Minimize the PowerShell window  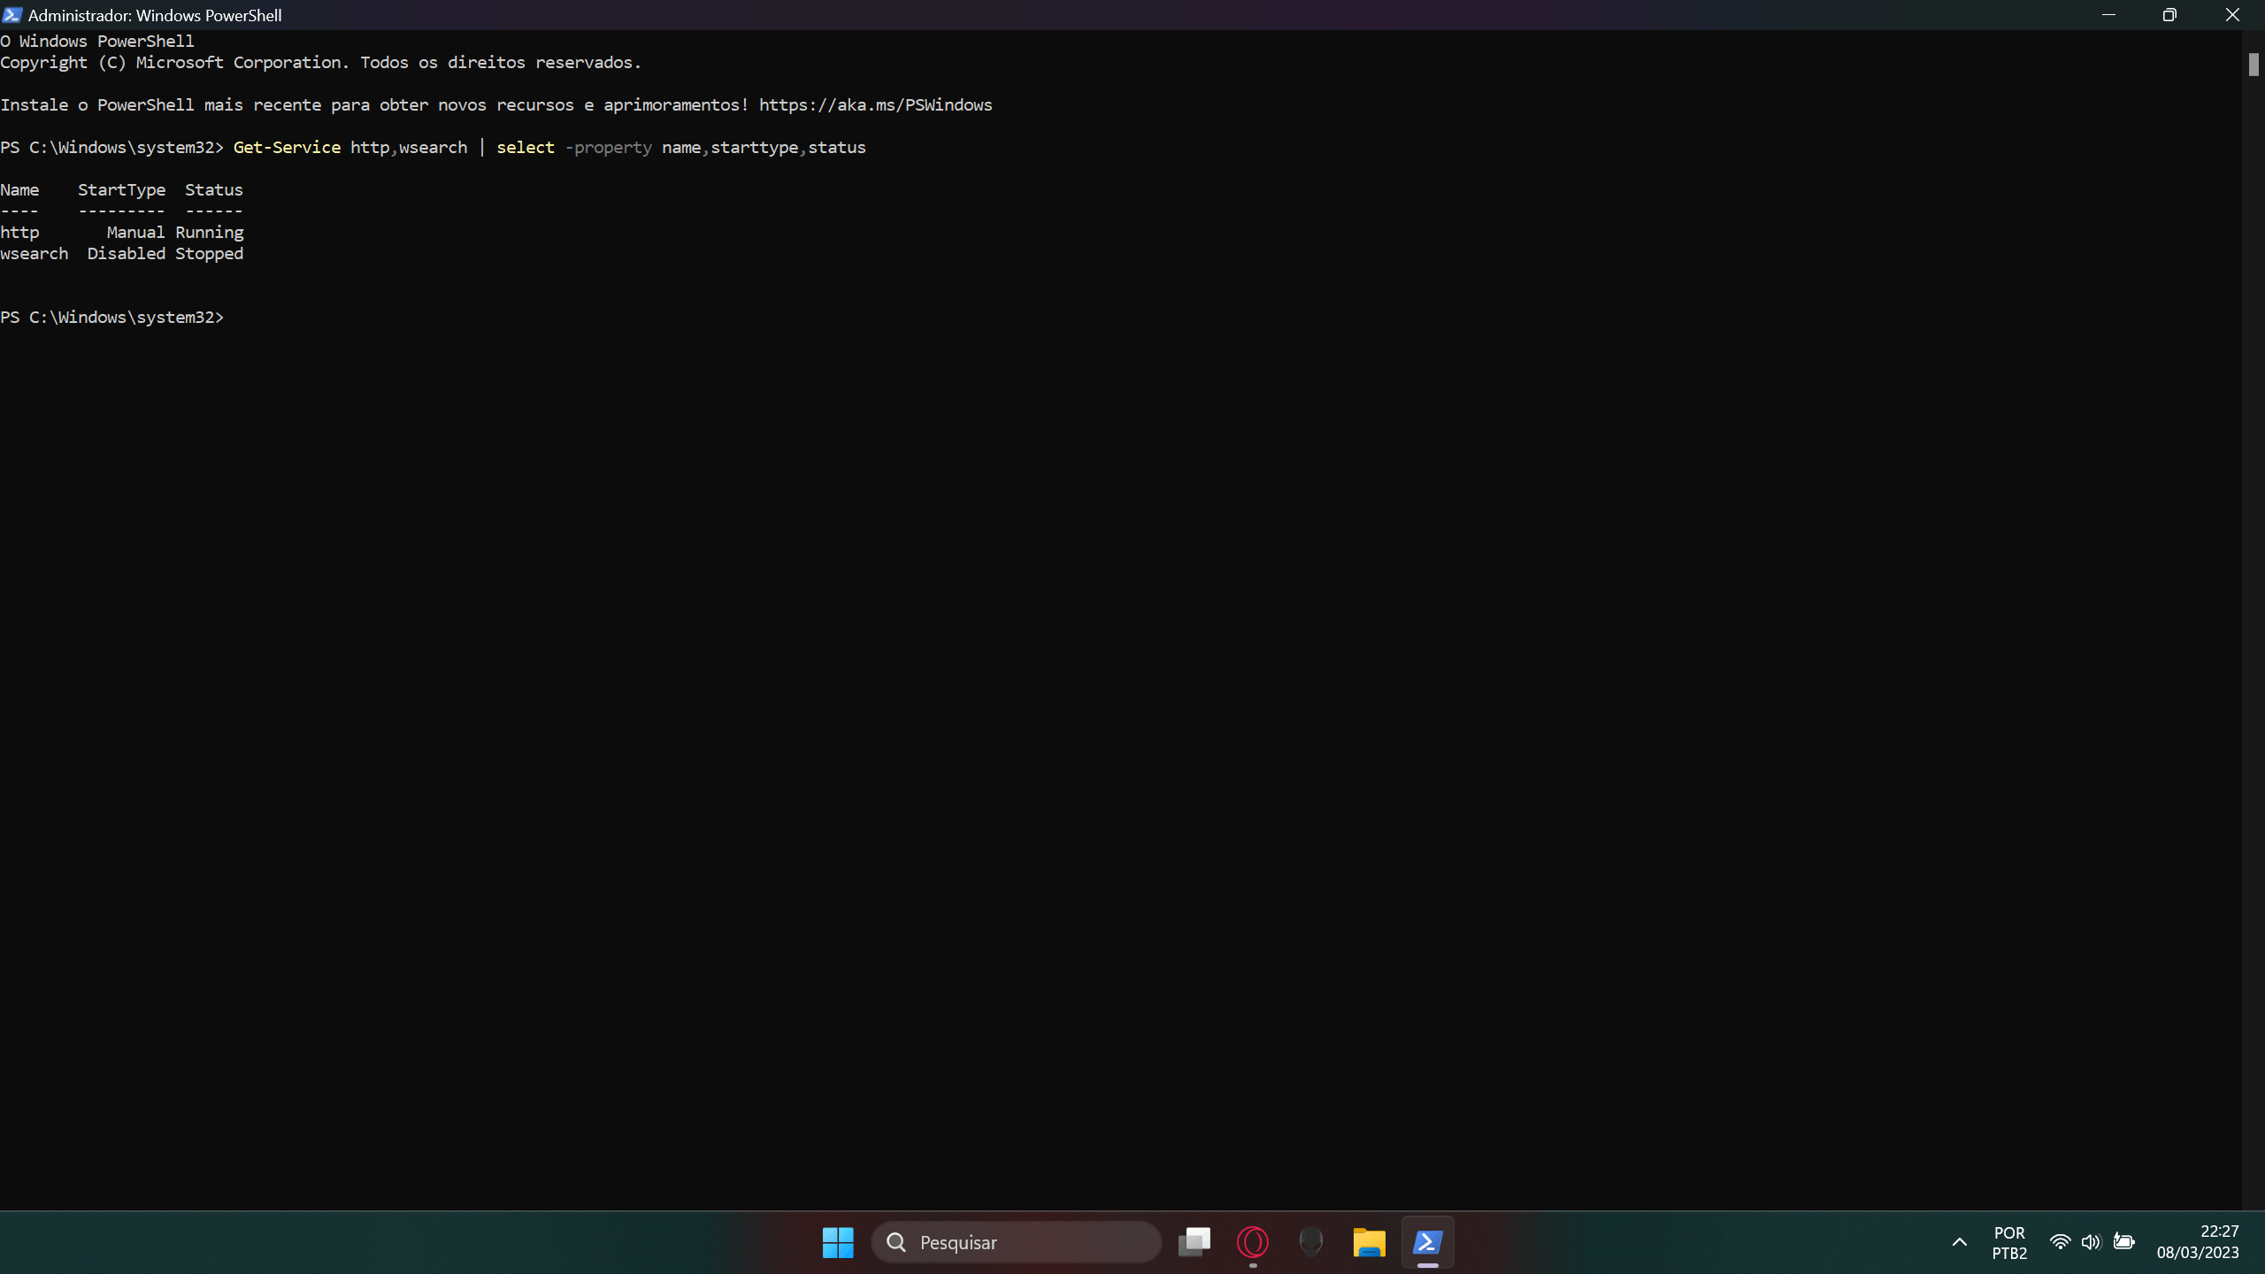pyautogui.click(x=2108, y=15)
